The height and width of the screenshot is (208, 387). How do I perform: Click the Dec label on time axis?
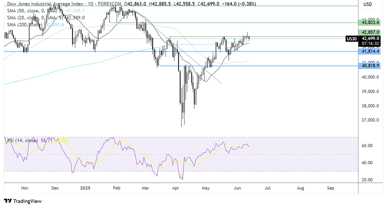[x=55, y=188]
